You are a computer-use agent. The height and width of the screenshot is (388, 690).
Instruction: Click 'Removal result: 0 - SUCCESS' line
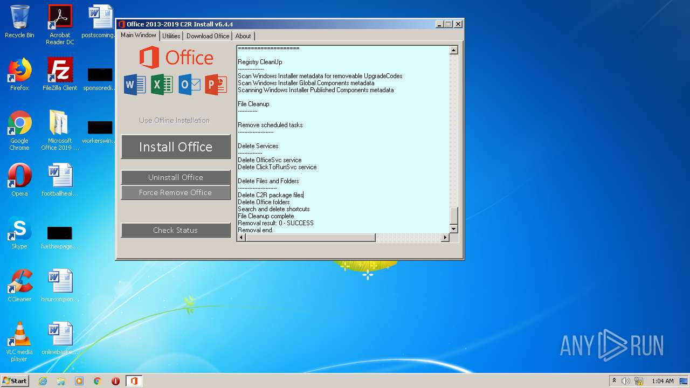pos(275,223)
